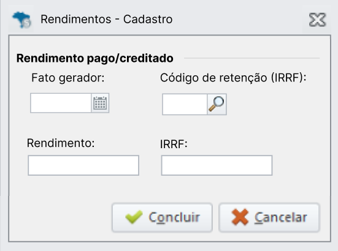
Task: Confirm the entry with Concluir
Action: pyautogui.click(x=162, y=217)
